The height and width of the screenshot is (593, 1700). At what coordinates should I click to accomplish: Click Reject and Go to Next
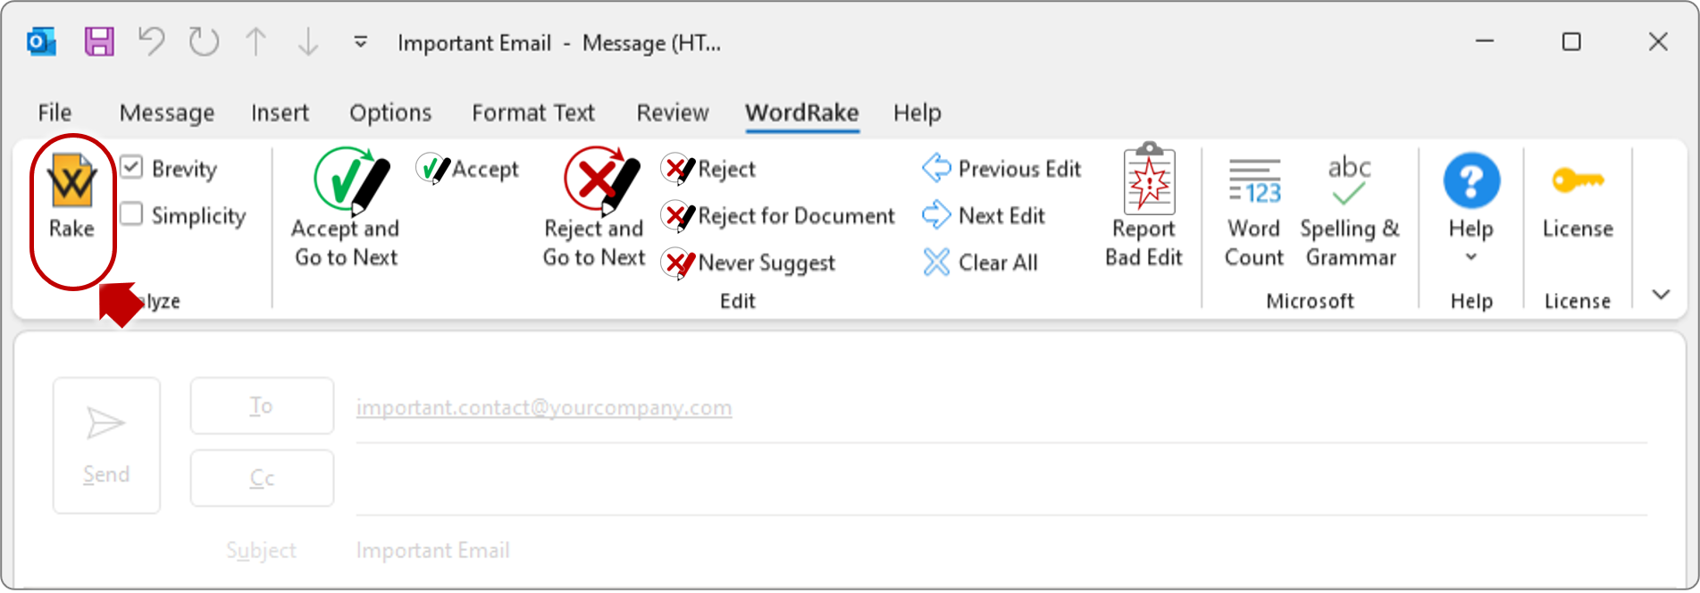point(594,209)
